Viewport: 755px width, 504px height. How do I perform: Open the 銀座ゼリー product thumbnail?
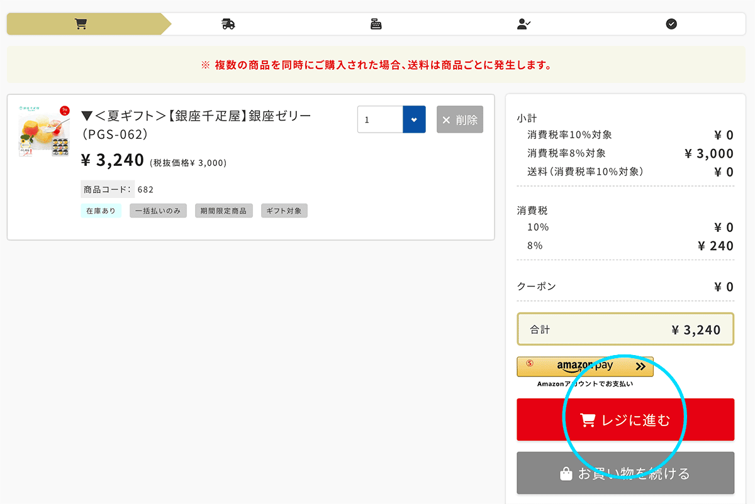(x=44, y=130)
